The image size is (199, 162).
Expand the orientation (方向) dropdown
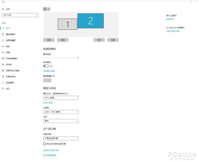[61, 121]
